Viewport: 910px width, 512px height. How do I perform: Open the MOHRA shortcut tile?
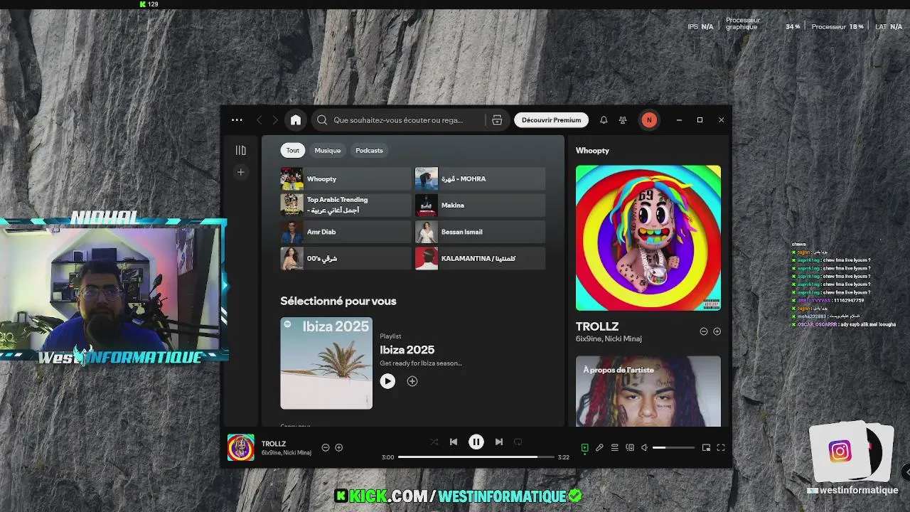480,178
